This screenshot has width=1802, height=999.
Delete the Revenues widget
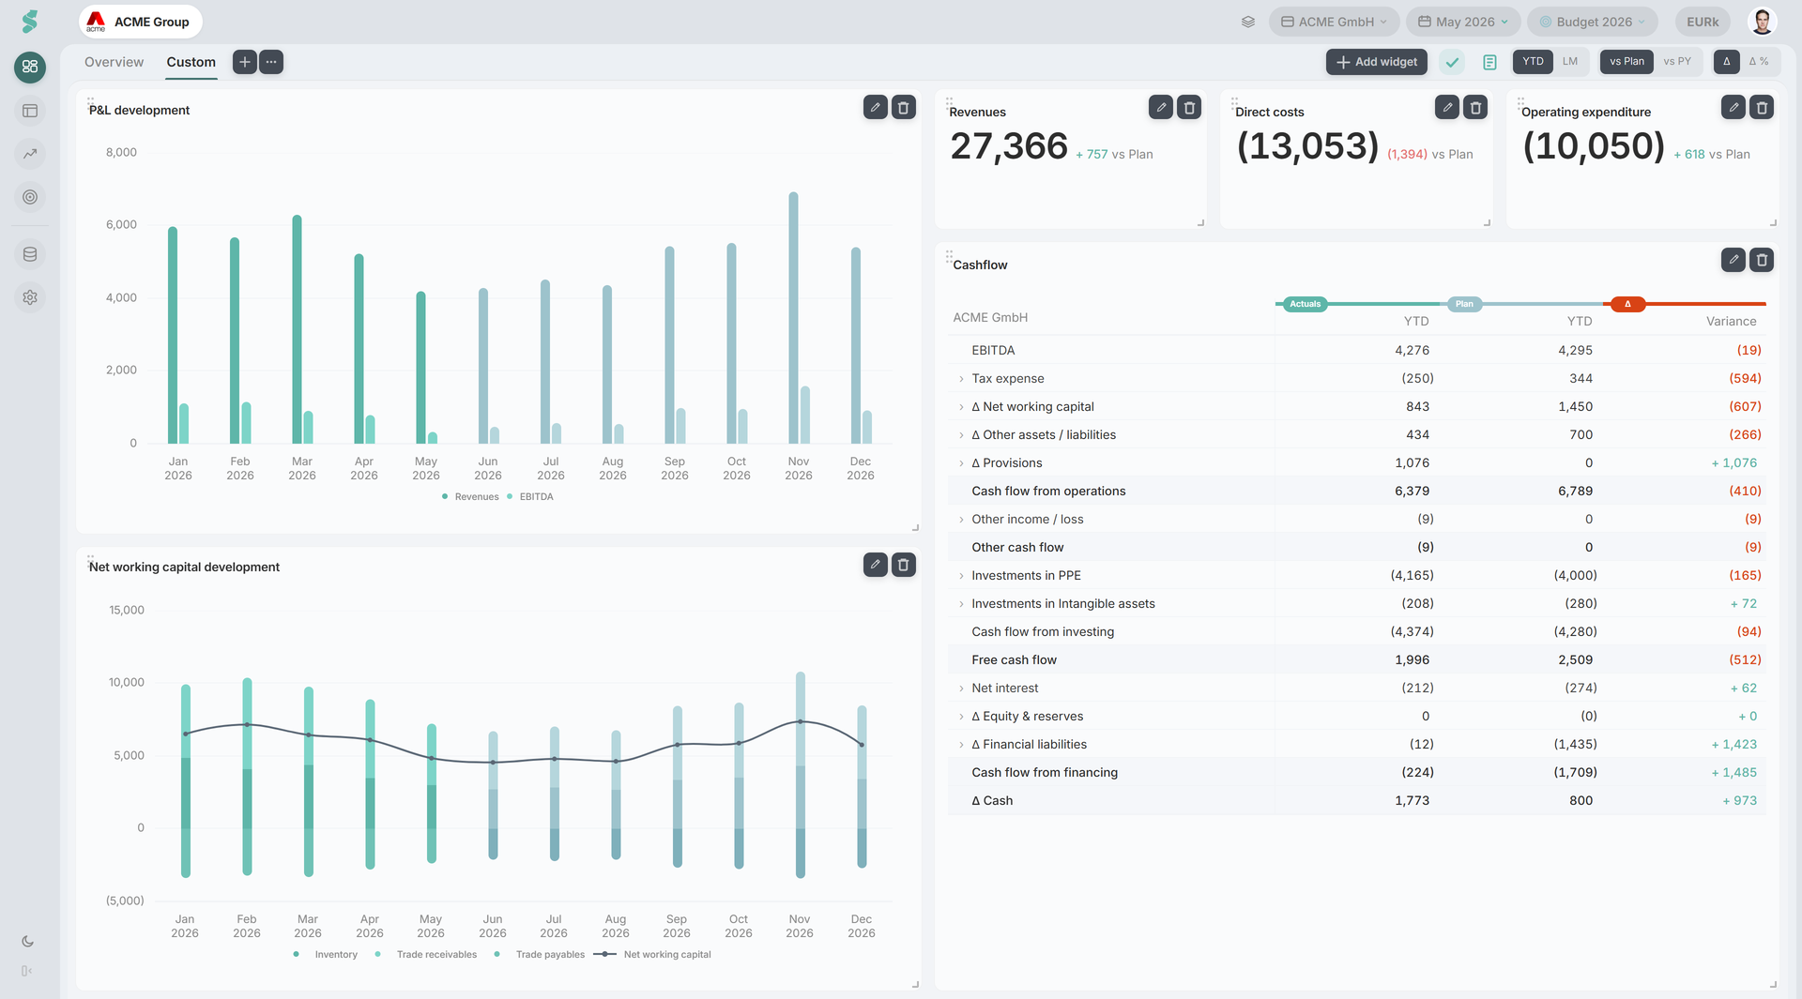(1189, 107)
